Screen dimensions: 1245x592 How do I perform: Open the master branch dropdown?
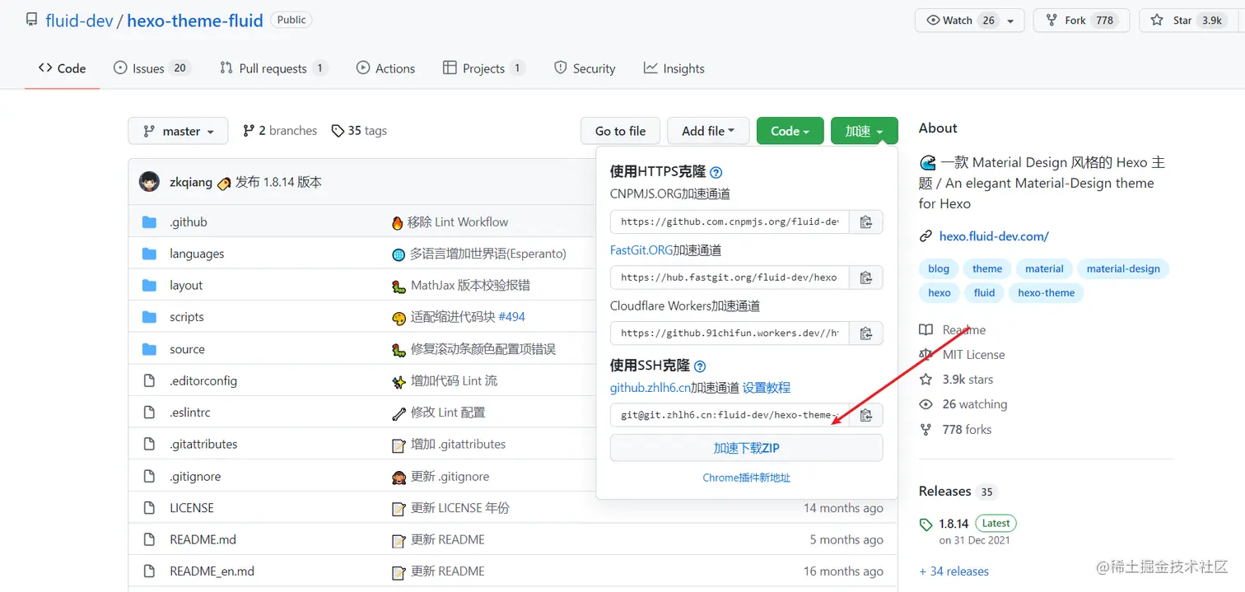[x=178, y=131]
